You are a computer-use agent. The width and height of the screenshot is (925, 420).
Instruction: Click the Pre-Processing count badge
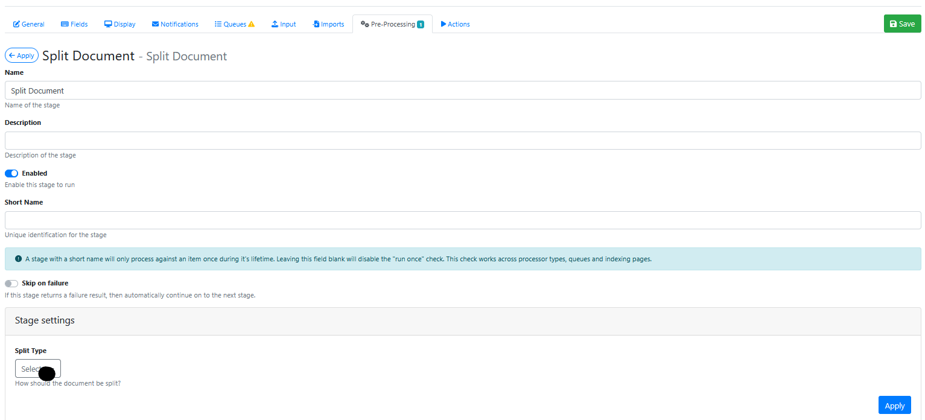click(x=421, y=24)
